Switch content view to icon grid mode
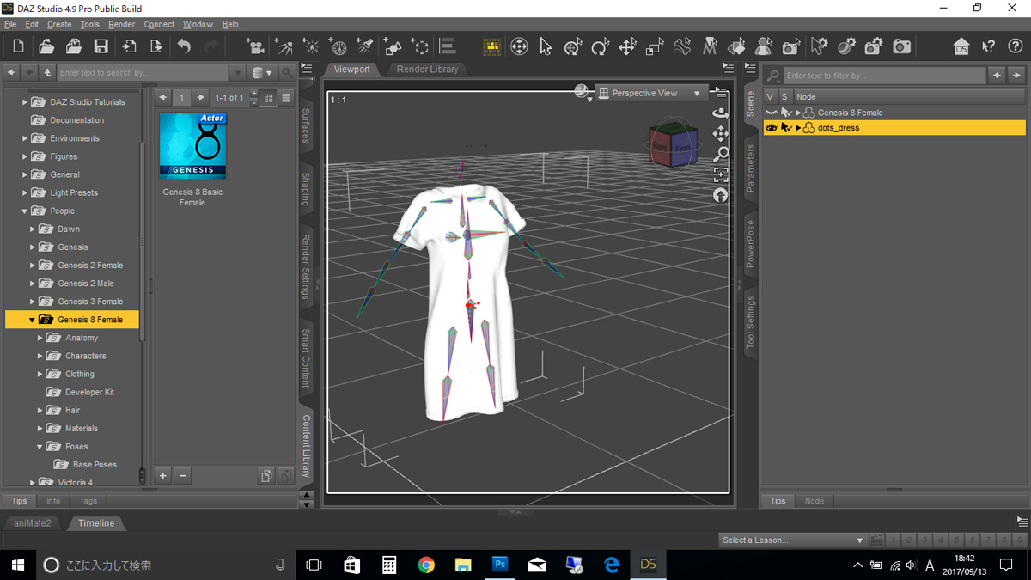The width and height of the screenshot is (1031, 580). pyautogui.click(x=269, y=98)
